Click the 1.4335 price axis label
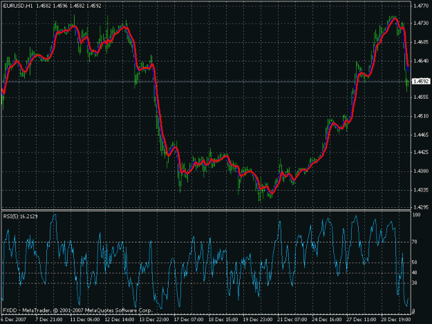Image resolution: width=432 pixels, height=324 pixels. pyautogui.click(x=421, y=190)
